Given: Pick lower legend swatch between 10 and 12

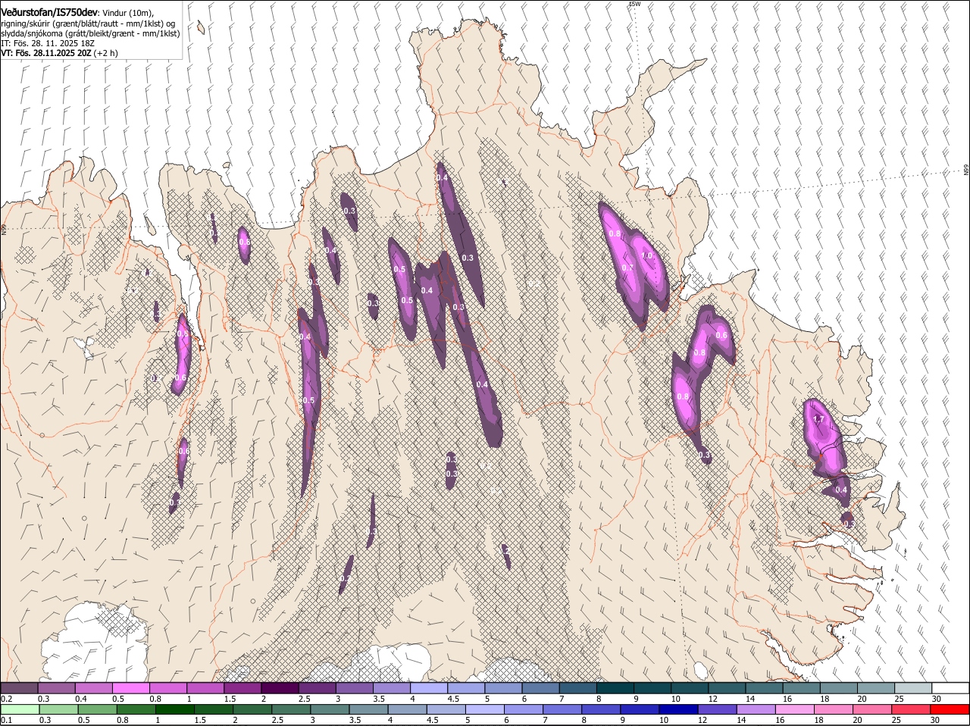Looking at the screenshot, I should click(677, 709).
